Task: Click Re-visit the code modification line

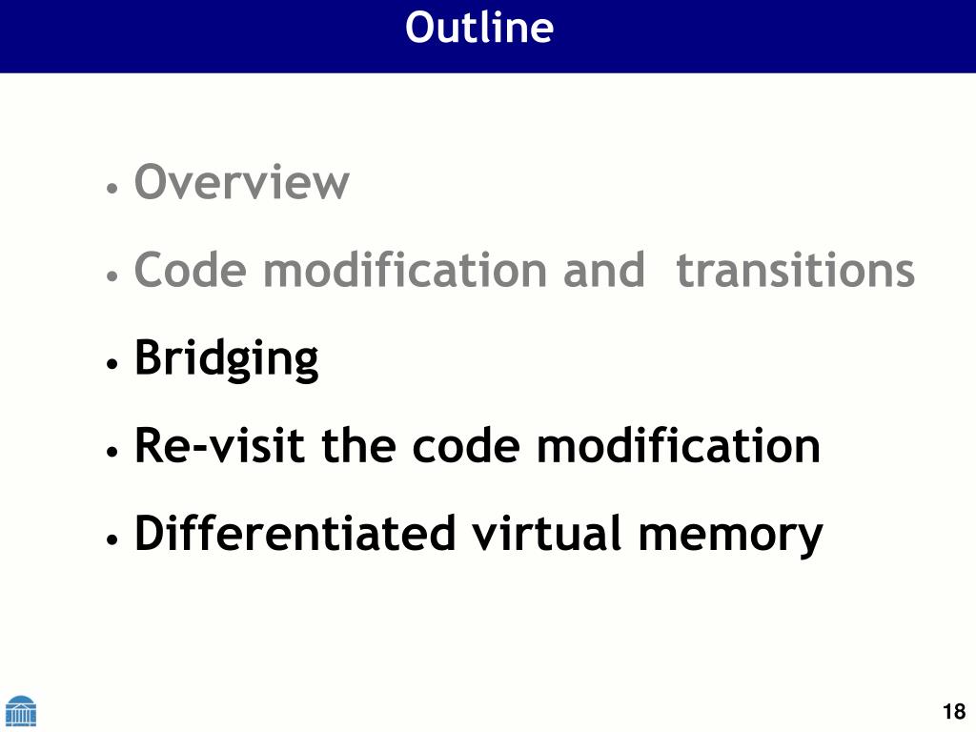Action: (x=478, y=446)
